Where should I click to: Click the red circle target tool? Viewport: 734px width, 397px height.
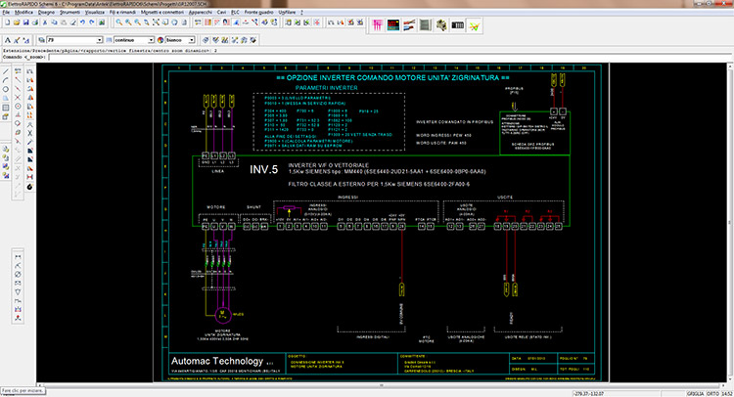[x=18, y=107]
